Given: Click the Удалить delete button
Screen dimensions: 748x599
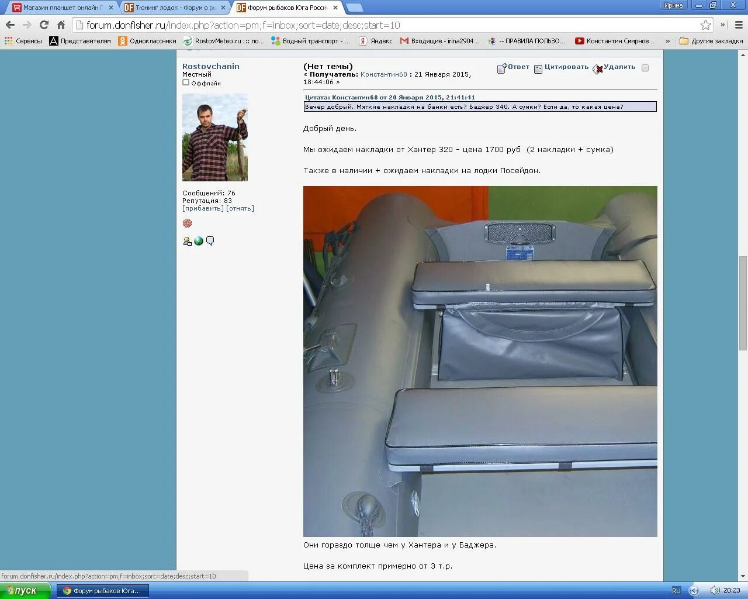Looking at the screenshot, I should [614, 68].
